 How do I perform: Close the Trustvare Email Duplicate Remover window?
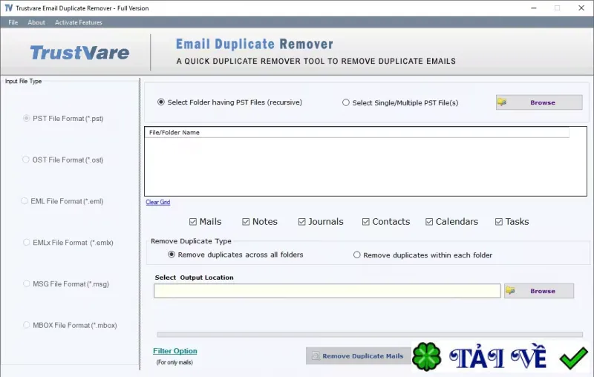[581, 8]
